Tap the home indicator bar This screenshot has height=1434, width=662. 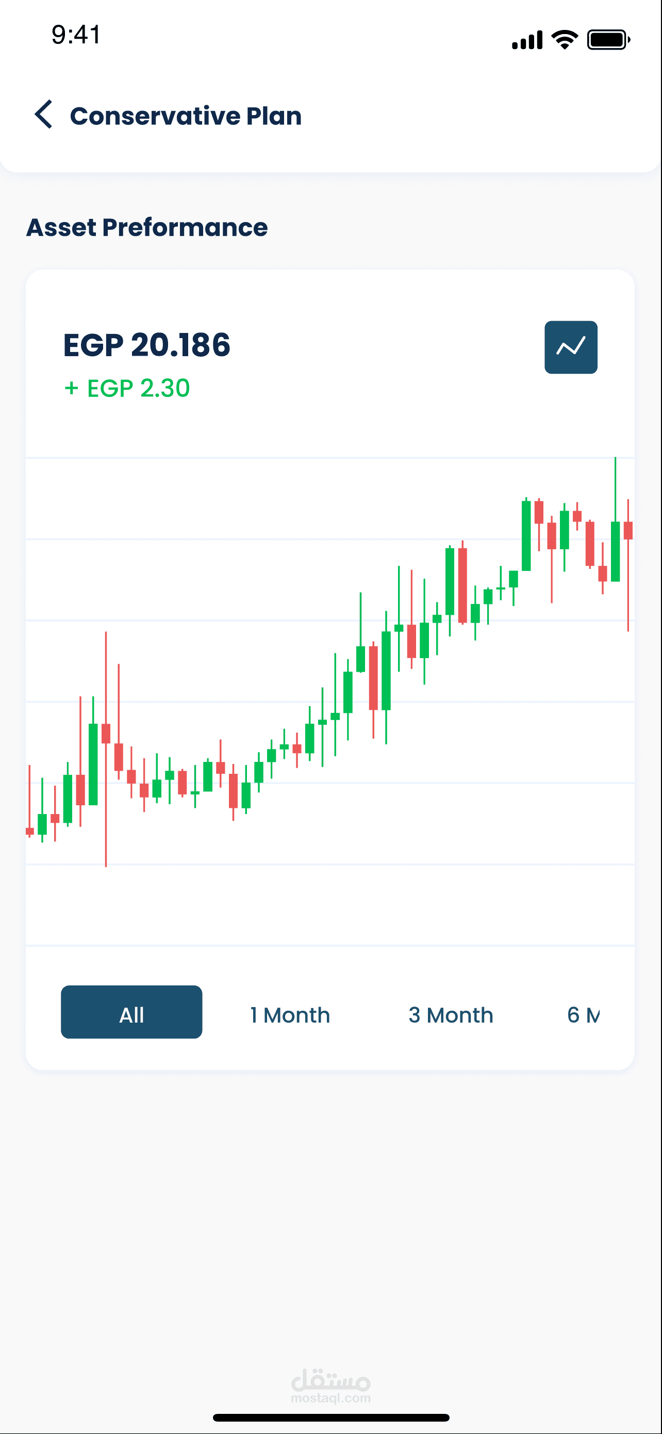coord(330,1417)
